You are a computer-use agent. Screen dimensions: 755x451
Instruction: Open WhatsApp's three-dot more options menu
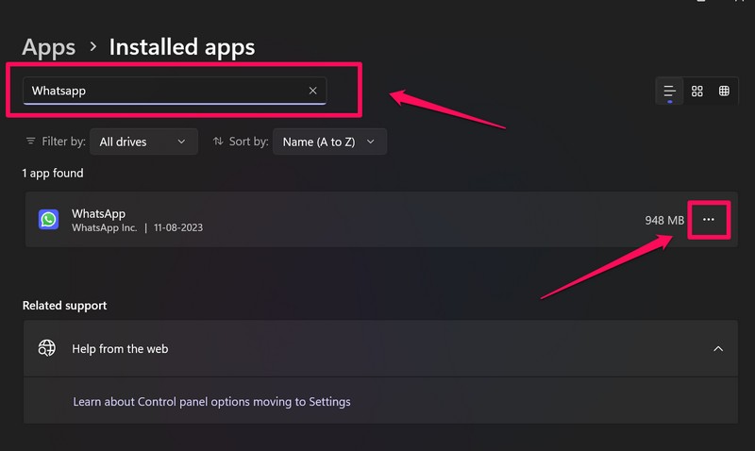click(x=709, y=220)
